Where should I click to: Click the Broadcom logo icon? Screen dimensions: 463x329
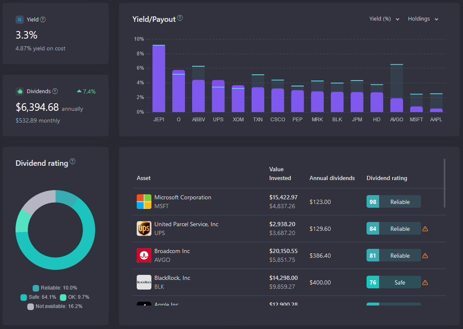[x=144, y=256]
